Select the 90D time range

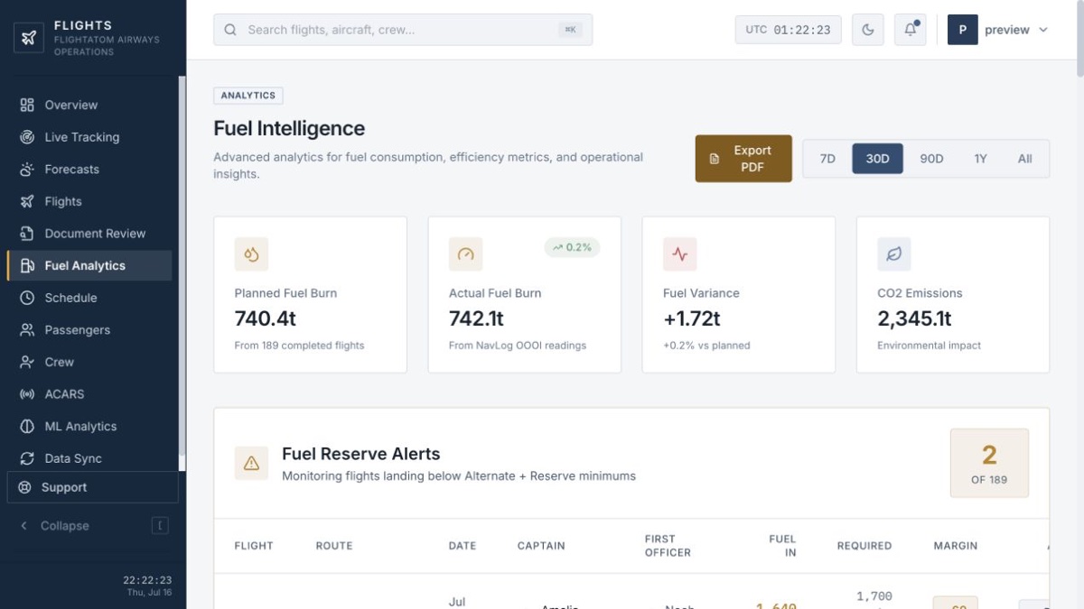coord(931,159)
